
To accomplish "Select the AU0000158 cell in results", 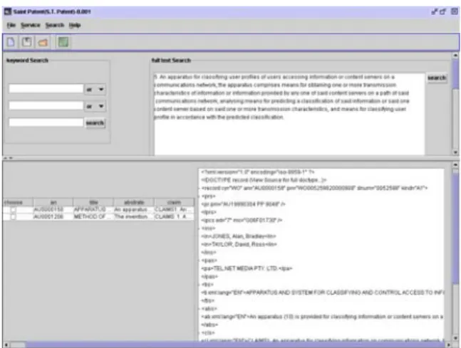I will pyautogui.click(x=53, y=210).
